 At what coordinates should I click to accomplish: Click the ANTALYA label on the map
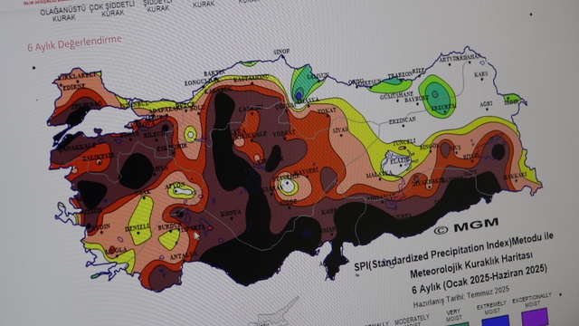tap(183, 255)
